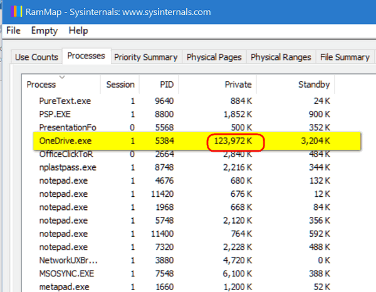Open the File menu

pos(13,31)
